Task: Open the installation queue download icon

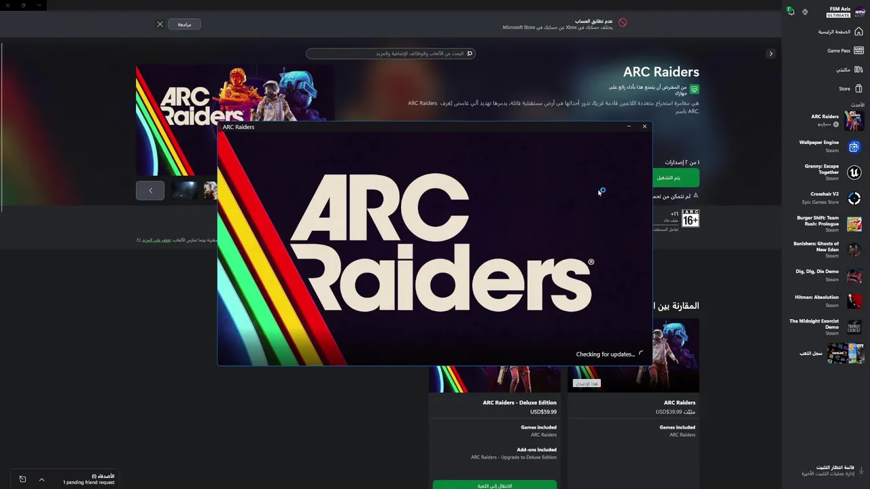Action: (861, 470)
